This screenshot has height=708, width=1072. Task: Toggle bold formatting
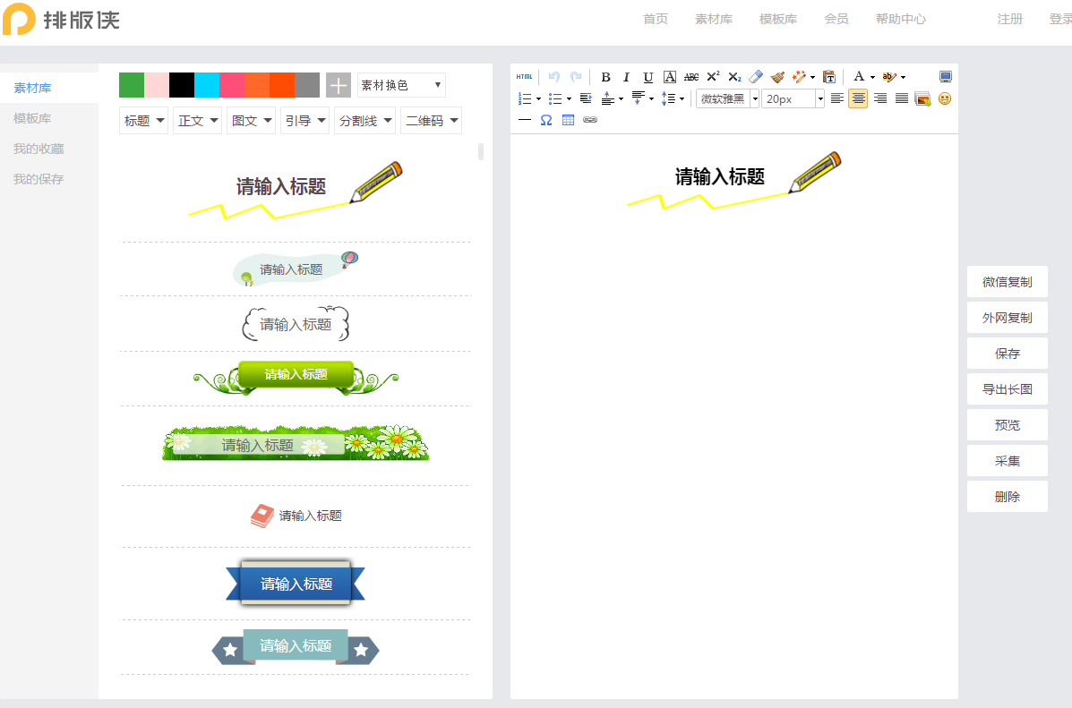click(605, 77)
